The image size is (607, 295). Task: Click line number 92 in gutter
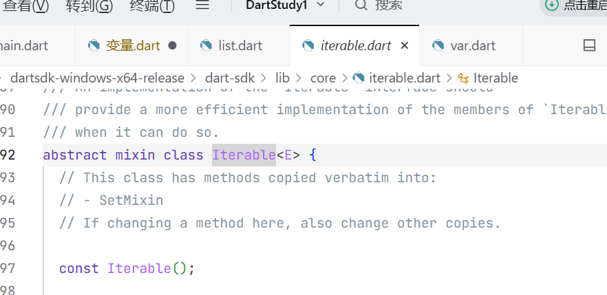click(8, 155)
